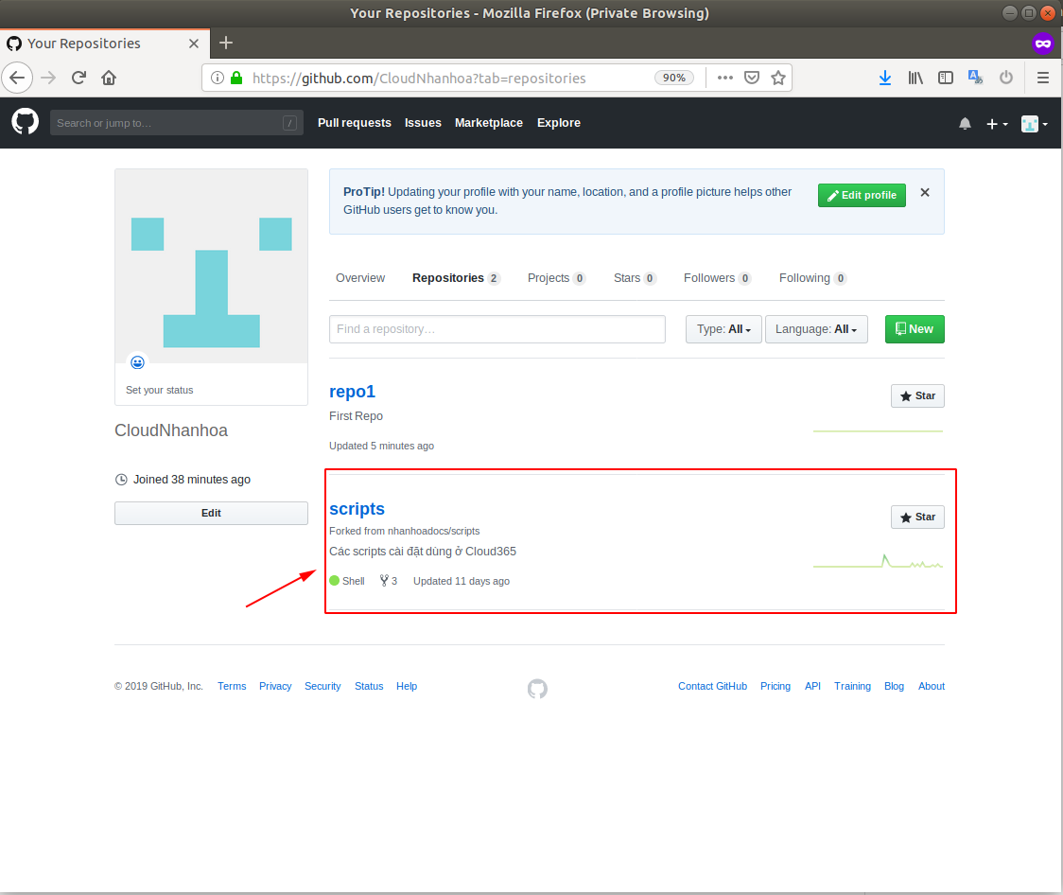The height and width of the screenshot is (895, 1063).
Task: Click the GitHub octocat logo in header
Action: (26, 122)
